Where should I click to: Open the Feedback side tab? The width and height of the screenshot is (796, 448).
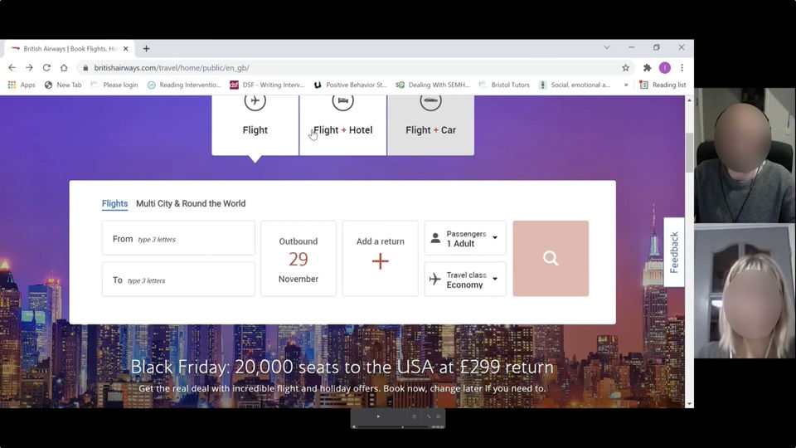(674, 252)
